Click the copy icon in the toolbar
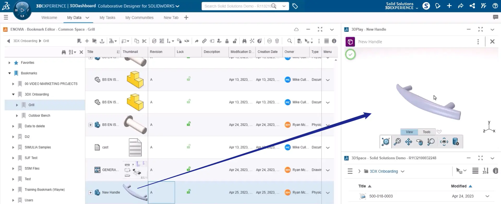501x204 pixels. point(136,41)
